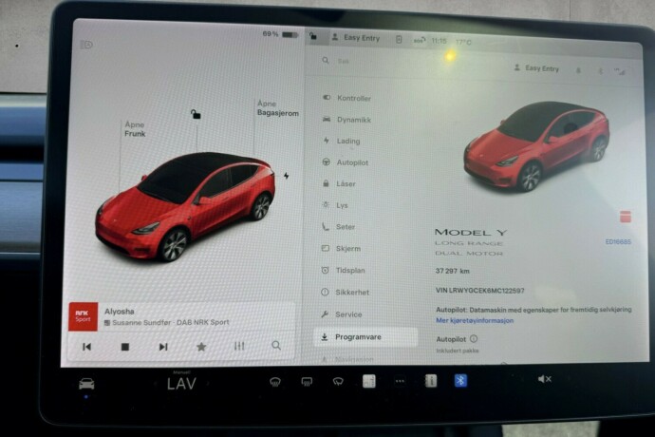
Task: Select the Programvare menu item
Action: click(x=365, y=337)
